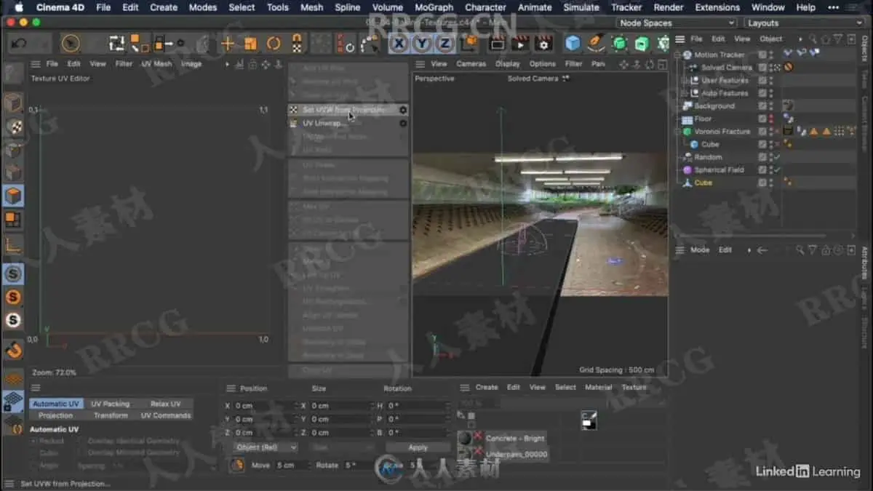
Task: Select the Polygons mode cube icon
Action: click(13, 196)
